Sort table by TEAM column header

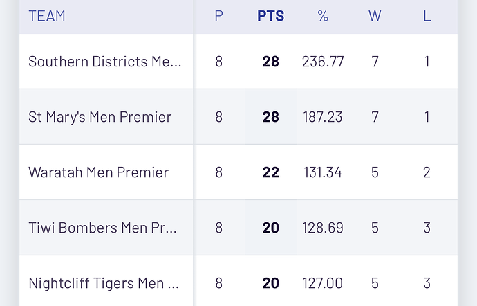coord(47,16)
